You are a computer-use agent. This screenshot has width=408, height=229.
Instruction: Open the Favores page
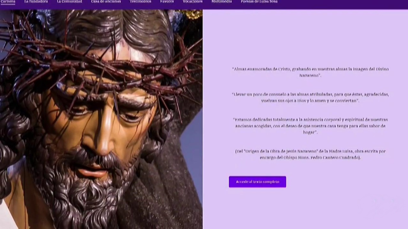coord(167,1)
